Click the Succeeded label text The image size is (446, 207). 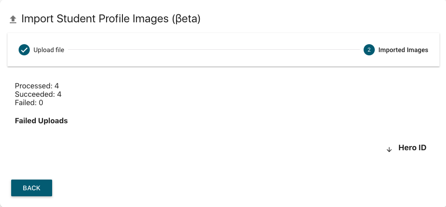[x=34, y=94]
